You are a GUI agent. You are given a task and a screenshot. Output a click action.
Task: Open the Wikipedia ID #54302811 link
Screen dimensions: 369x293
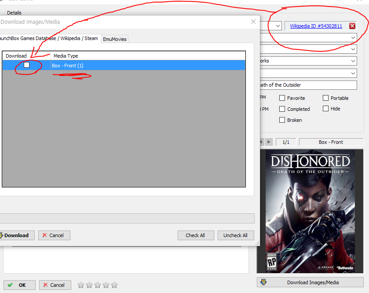click(x=316, y=26)
